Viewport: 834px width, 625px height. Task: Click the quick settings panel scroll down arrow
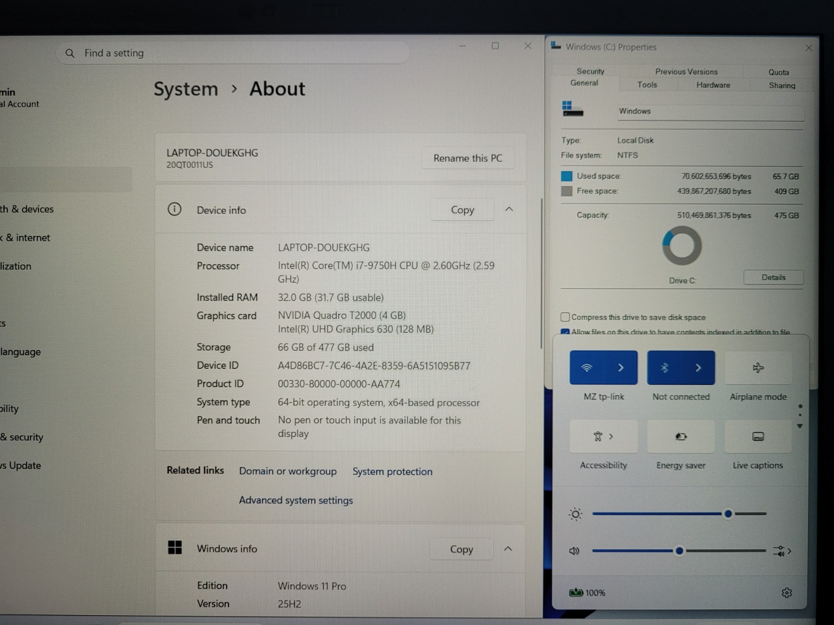click(x=800, y=426)
